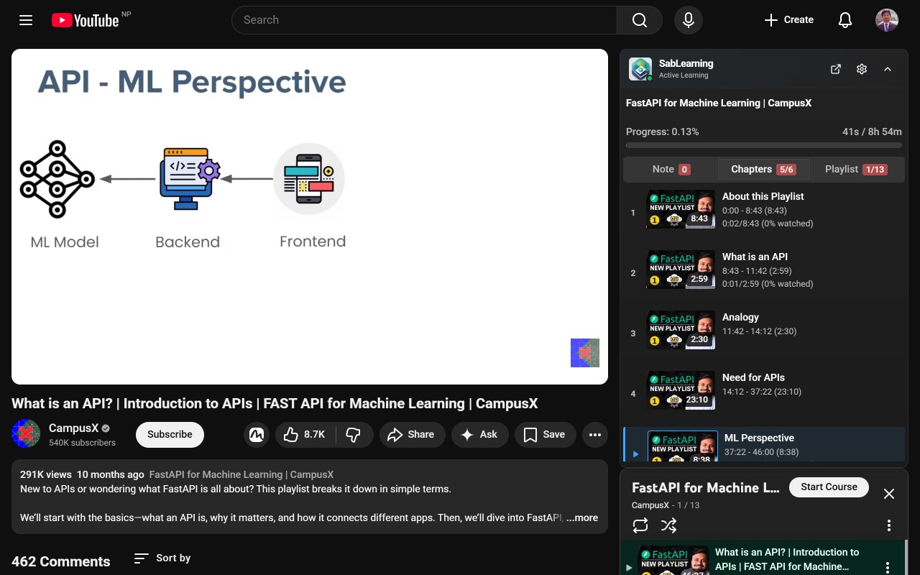Open the Ask AI button
The height and width of the screenshot is (575, 920).
479,434
